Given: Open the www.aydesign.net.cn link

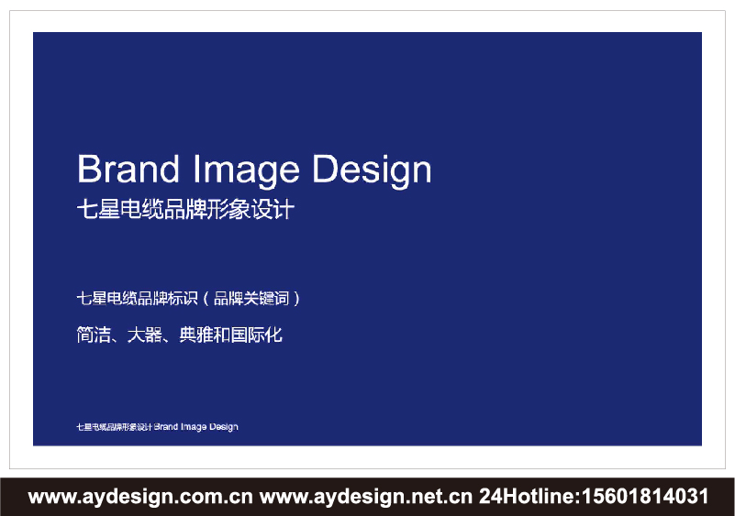Looking at the screenshot, I should coord(365,498).
